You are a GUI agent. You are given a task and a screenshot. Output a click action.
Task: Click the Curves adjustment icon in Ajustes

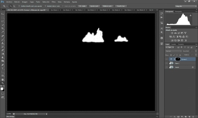179,33
